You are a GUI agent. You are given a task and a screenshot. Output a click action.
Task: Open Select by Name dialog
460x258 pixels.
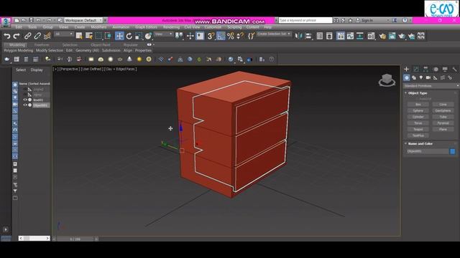pos(88,36)
